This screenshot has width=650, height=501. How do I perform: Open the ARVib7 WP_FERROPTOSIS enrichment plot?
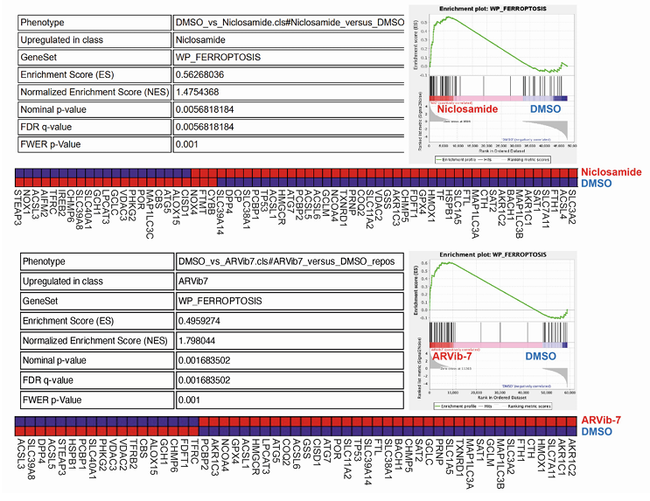pos(493,331)
